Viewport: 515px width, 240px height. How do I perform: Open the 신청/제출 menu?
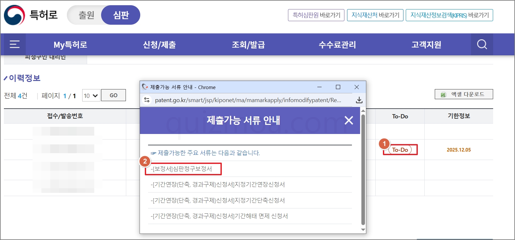click(x=159, y=45)
